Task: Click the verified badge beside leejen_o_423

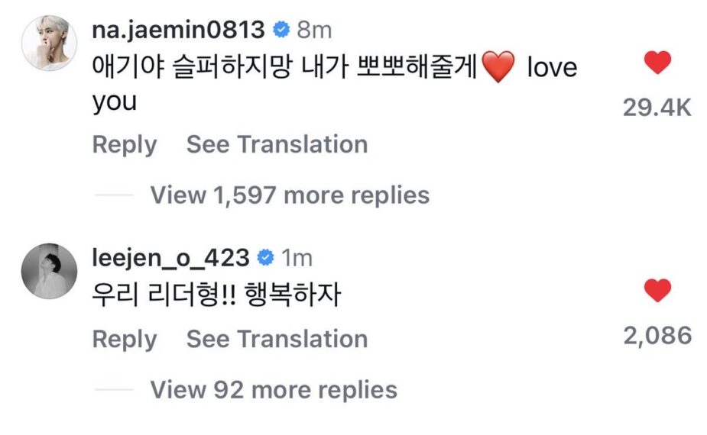Action: point(266,258)
